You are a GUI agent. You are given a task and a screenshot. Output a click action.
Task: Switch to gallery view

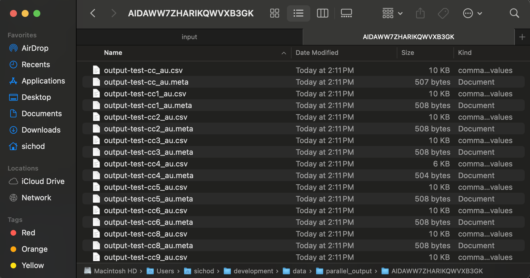pyautogui.click(x=346, y=13)
